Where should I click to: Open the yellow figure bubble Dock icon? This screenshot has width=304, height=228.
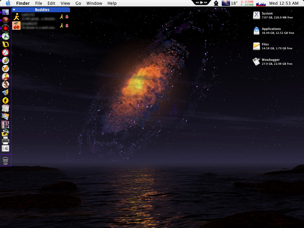(x=5, y=77)
